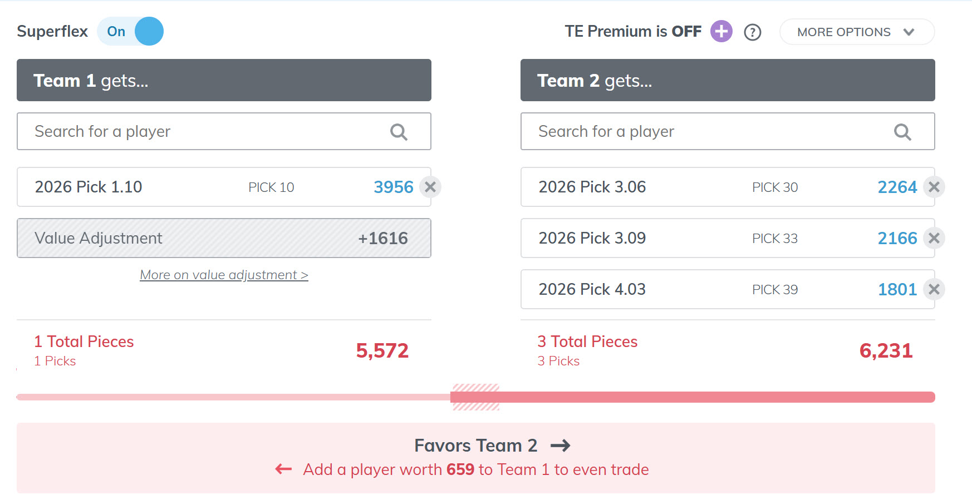Click the 3956 value on Pick 1.10
This screenshot has width=972, height=495.
(394, 187)
